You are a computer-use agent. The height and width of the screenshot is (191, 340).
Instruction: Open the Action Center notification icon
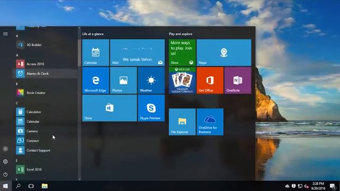333,186
